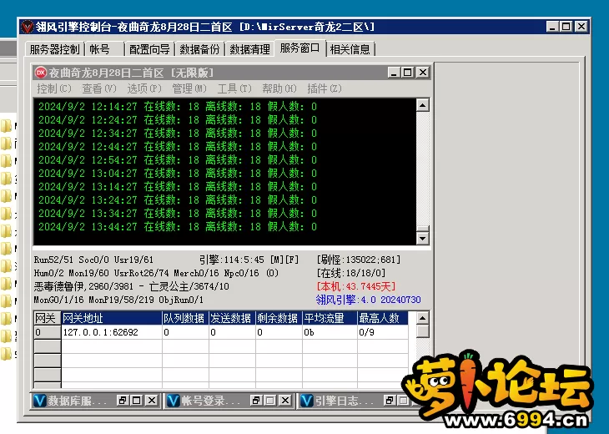This screenshot has width=609, height=434.
Task: Open the 查看(V) menu
Action: (x=99, y=88)
